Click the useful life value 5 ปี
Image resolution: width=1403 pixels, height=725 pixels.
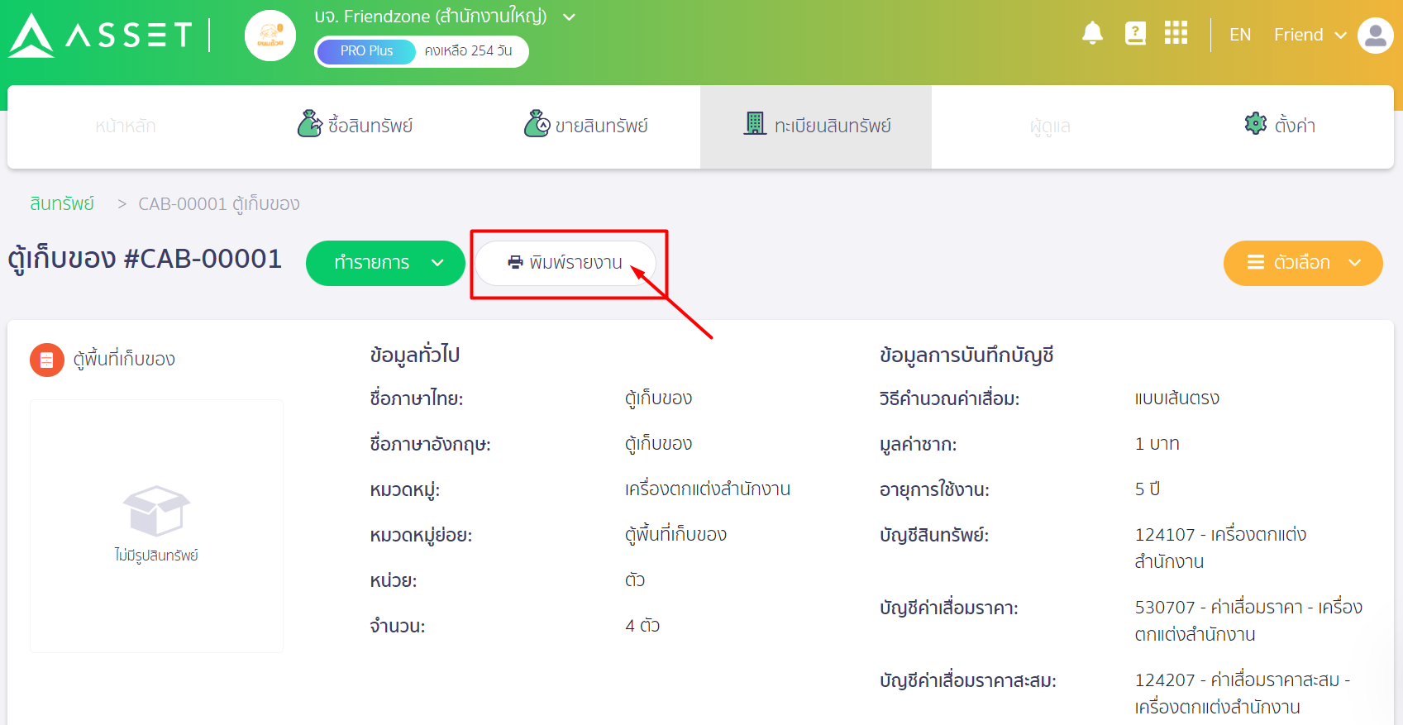coord(1148,489)
